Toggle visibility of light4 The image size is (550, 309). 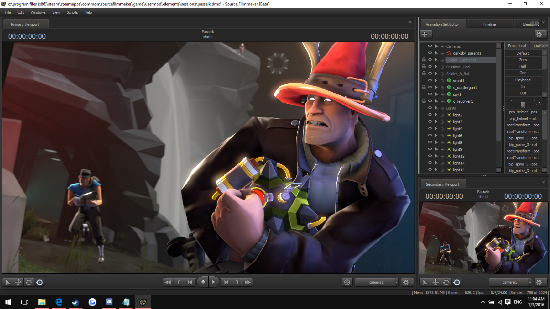[x=430, y=128]
